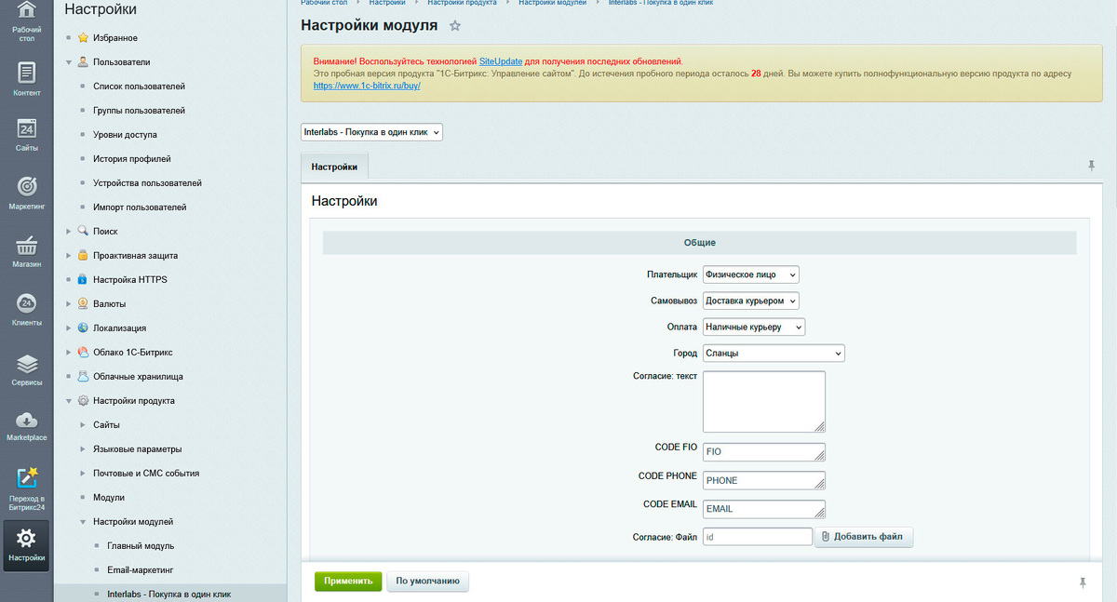Open the Магазин basket icon
Screen dimensions: 1117x602
pyautogui.click(x=27, y=245)
